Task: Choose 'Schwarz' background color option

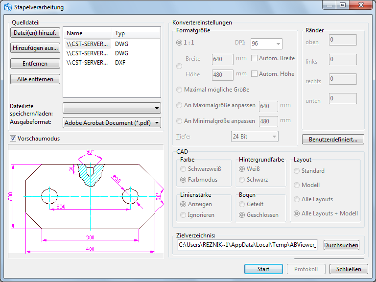Action: click(x=242, y=180)
